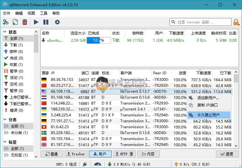The height and width of the screenshot is (168, 242).
Task: Collapse the 状态 section
Action: (5, 32)
